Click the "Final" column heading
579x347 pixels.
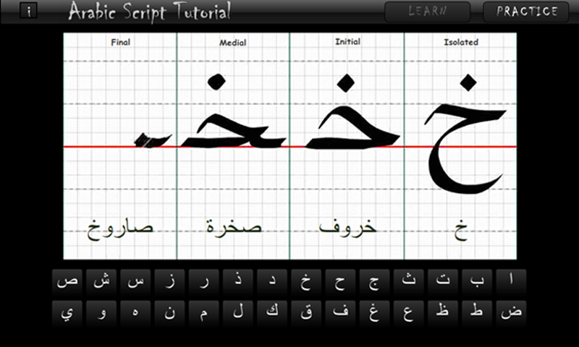[120, 43]
